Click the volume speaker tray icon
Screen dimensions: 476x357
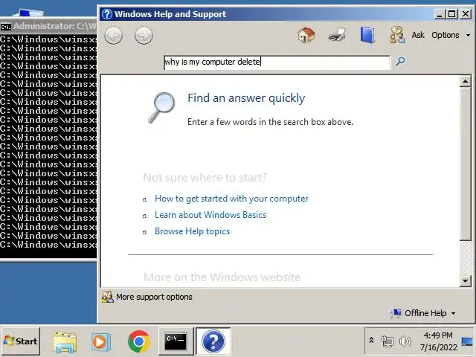(405, 341)
